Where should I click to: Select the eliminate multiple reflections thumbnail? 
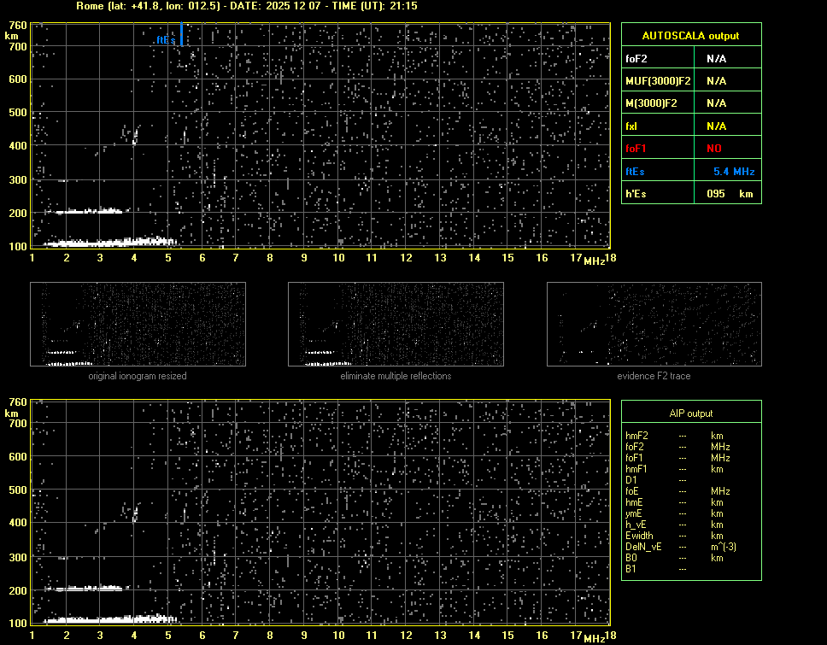tap(396, 325)
